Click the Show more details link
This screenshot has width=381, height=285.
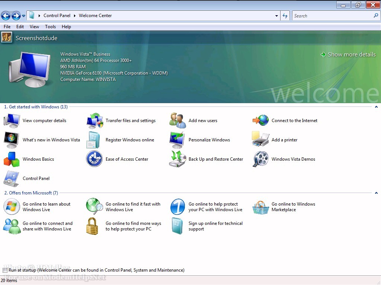click(348, 55)
